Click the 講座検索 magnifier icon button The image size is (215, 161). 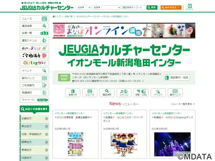pos(107,93)
